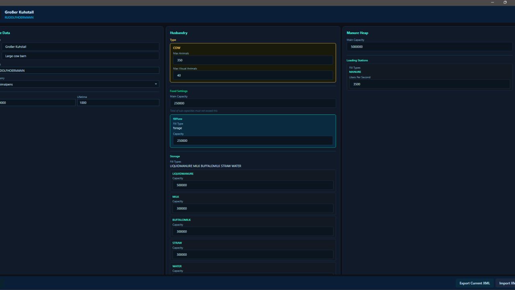Edit the LIQUIDMANURE capacity field
The image size is (515, 290).
click(x=253, y=185)
